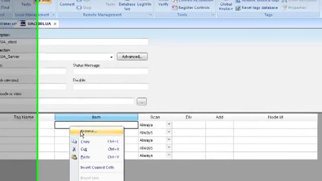Expand the Local Management group launcher
The image size is (322, 181).
pos(53,15)
